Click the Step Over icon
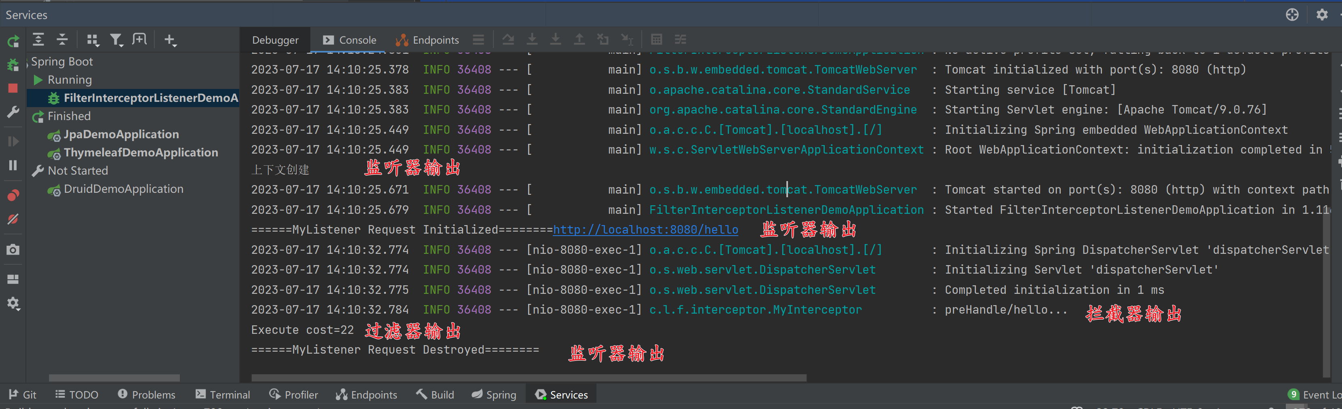 click(532, 40)
